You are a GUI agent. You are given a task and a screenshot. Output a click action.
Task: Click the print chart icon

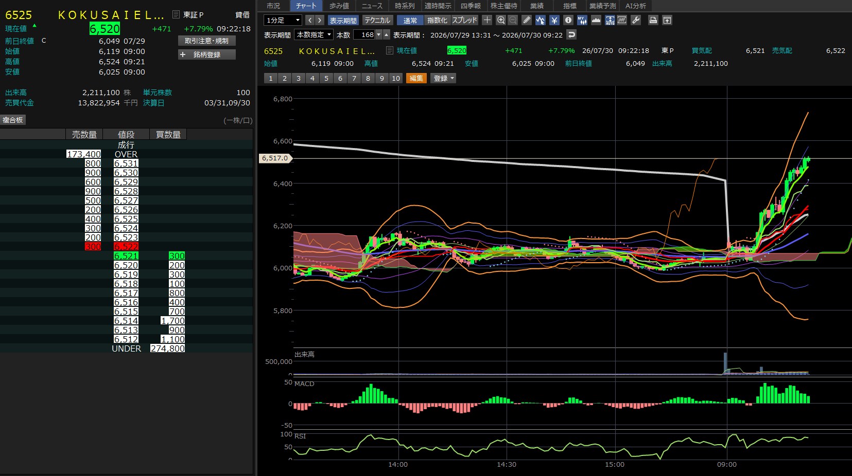[x=653, y=20]
